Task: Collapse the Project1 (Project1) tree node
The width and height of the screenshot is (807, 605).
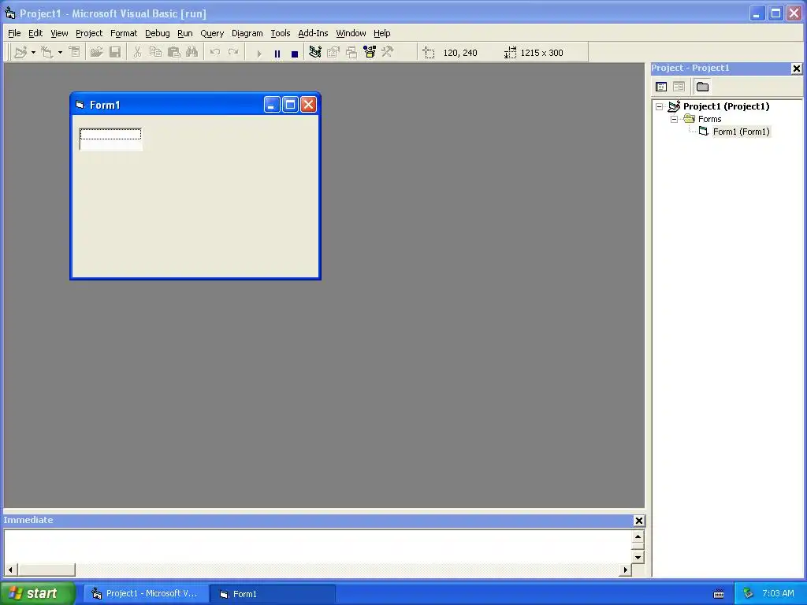Action: click(x=660, y=107)
